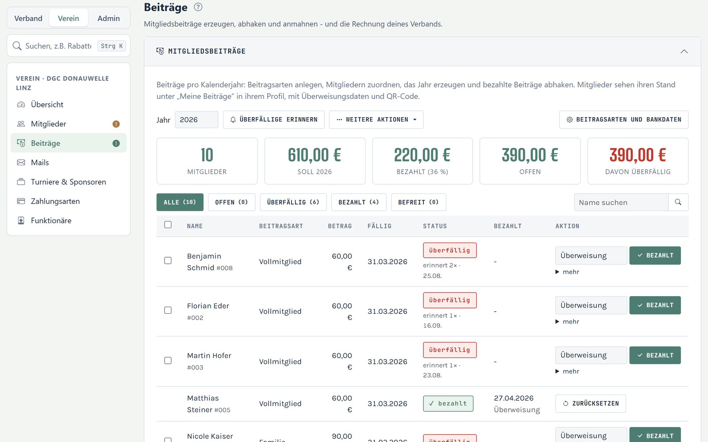This screenshot has width=708, height=442.
Task: Sort by the Fällig column header
Action: pyautogui.click(x=379, y=226)
